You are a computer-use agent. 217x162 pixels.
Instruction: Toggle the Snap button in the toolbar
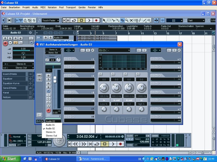163,21
